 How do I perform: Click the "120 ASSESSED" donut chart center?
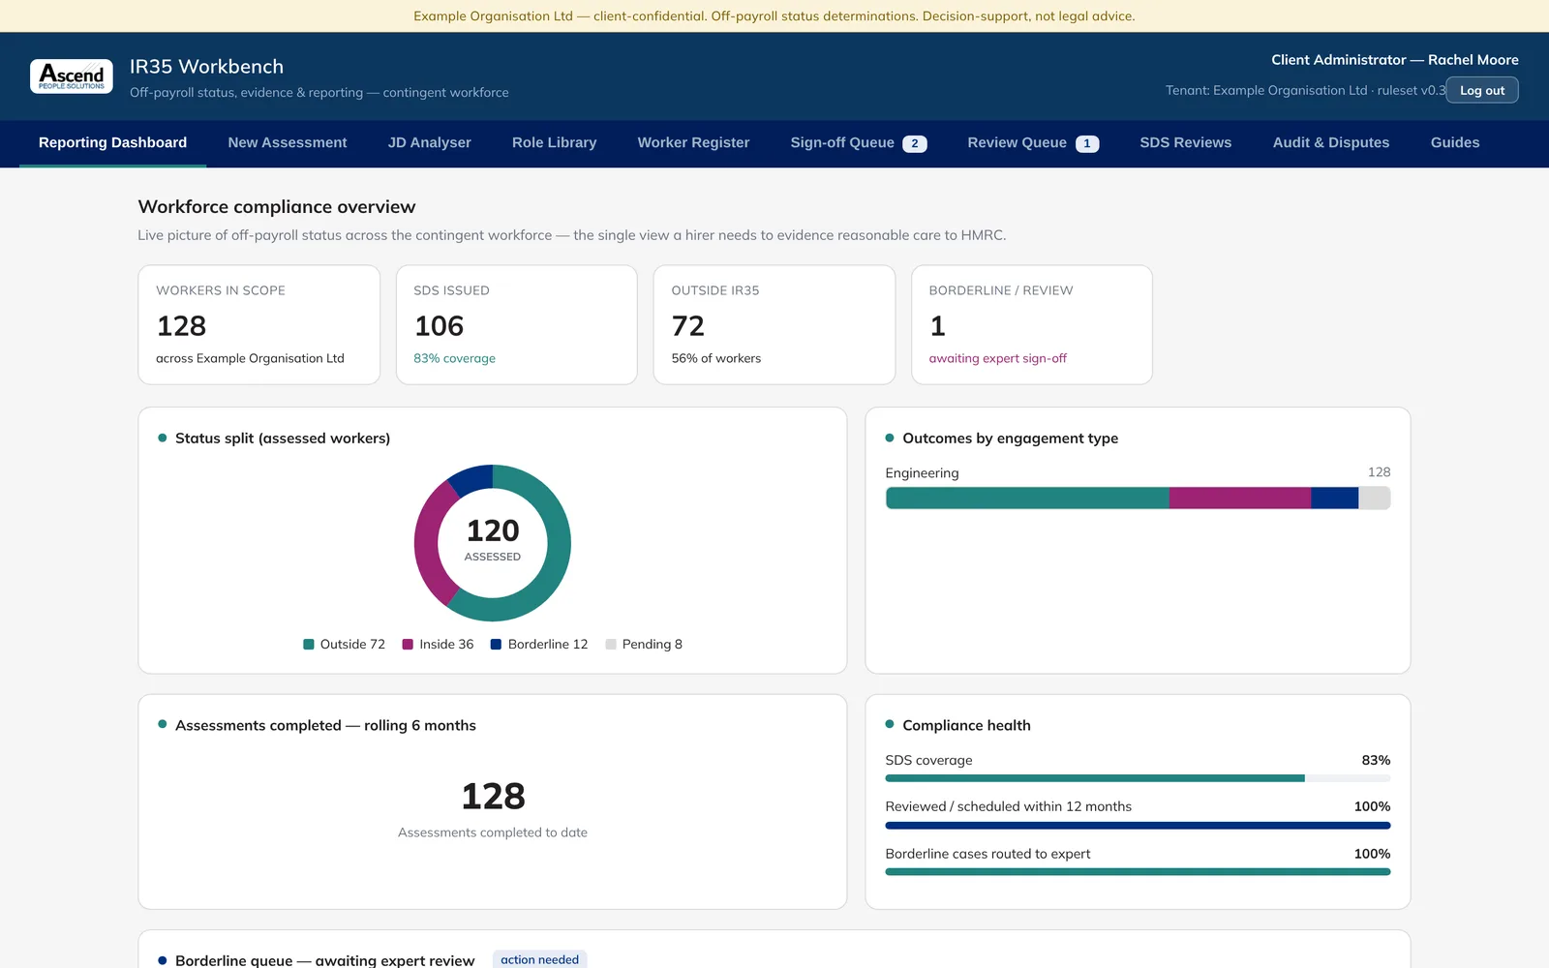(x=493, y=540)
